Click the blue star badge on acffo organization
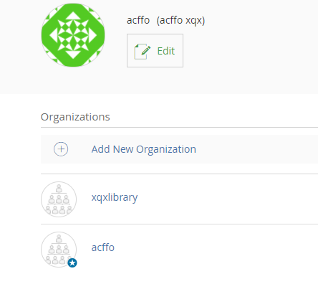This screenshot has height=284, width=318. [x=72, y=263]
